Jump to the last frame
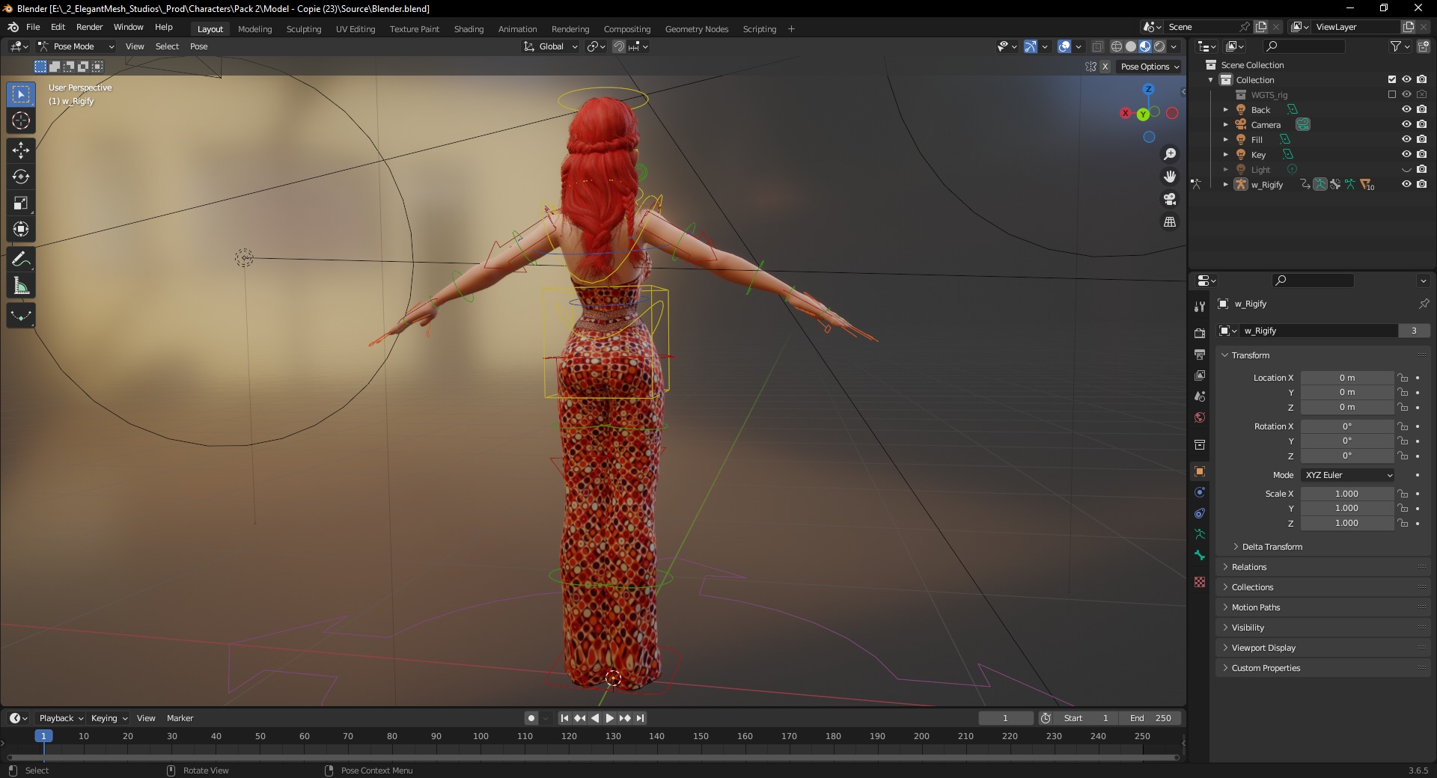This screenshot has height=778, width=1437. pyautogui.click(x=641, y=718)
